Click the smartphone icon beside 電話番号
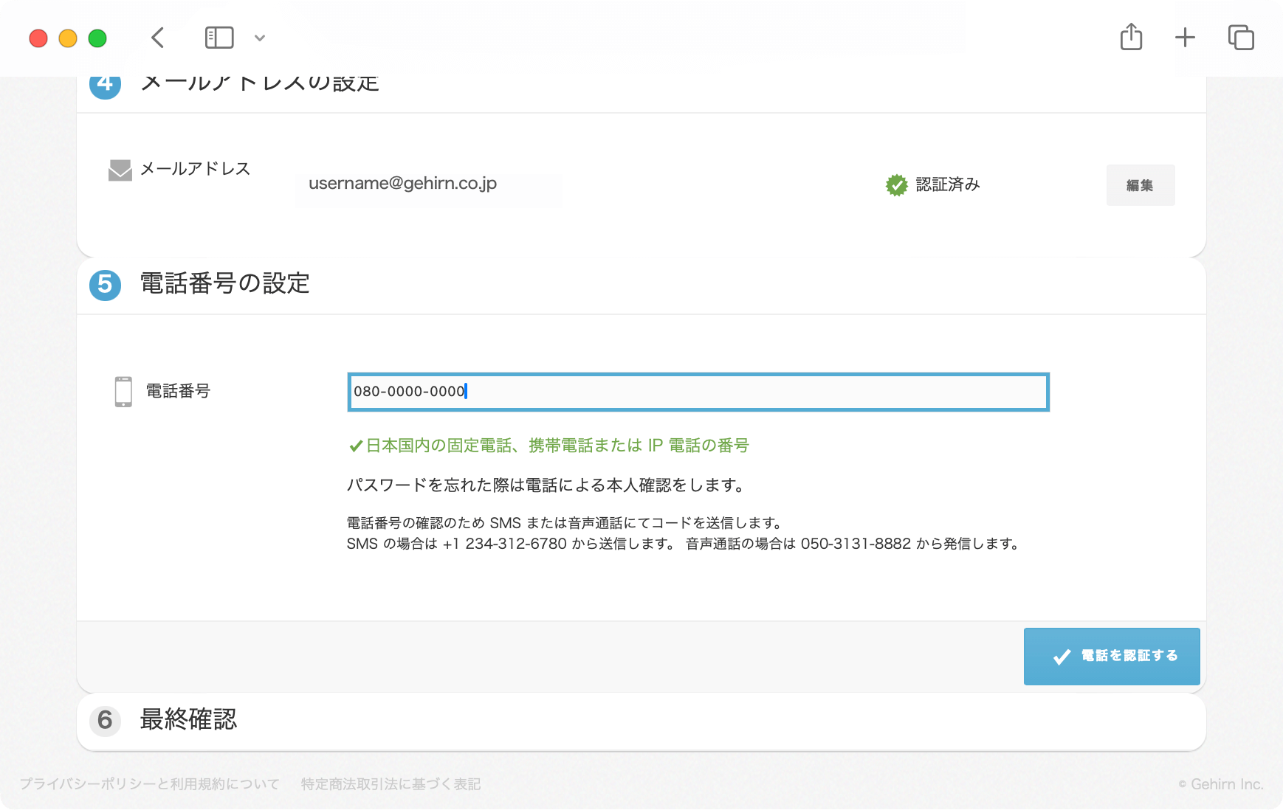1283x810 pixels. pyautogui.click(x=122, y=391)
